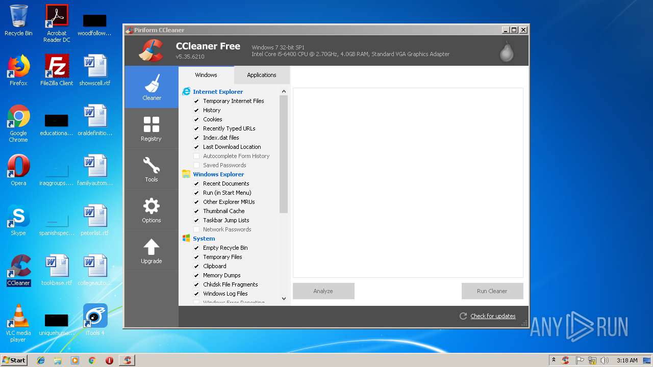The image size is (653, 367).
Task: Switch to the Applications tab
Action: (x=262, y=75)
